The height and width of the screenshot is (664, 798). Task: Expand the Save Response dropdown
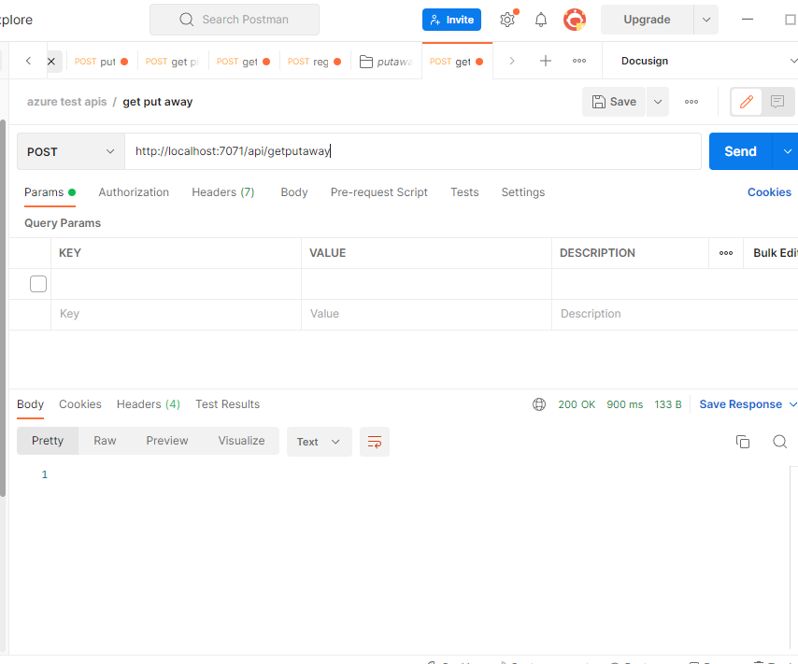tap(792, 404)
